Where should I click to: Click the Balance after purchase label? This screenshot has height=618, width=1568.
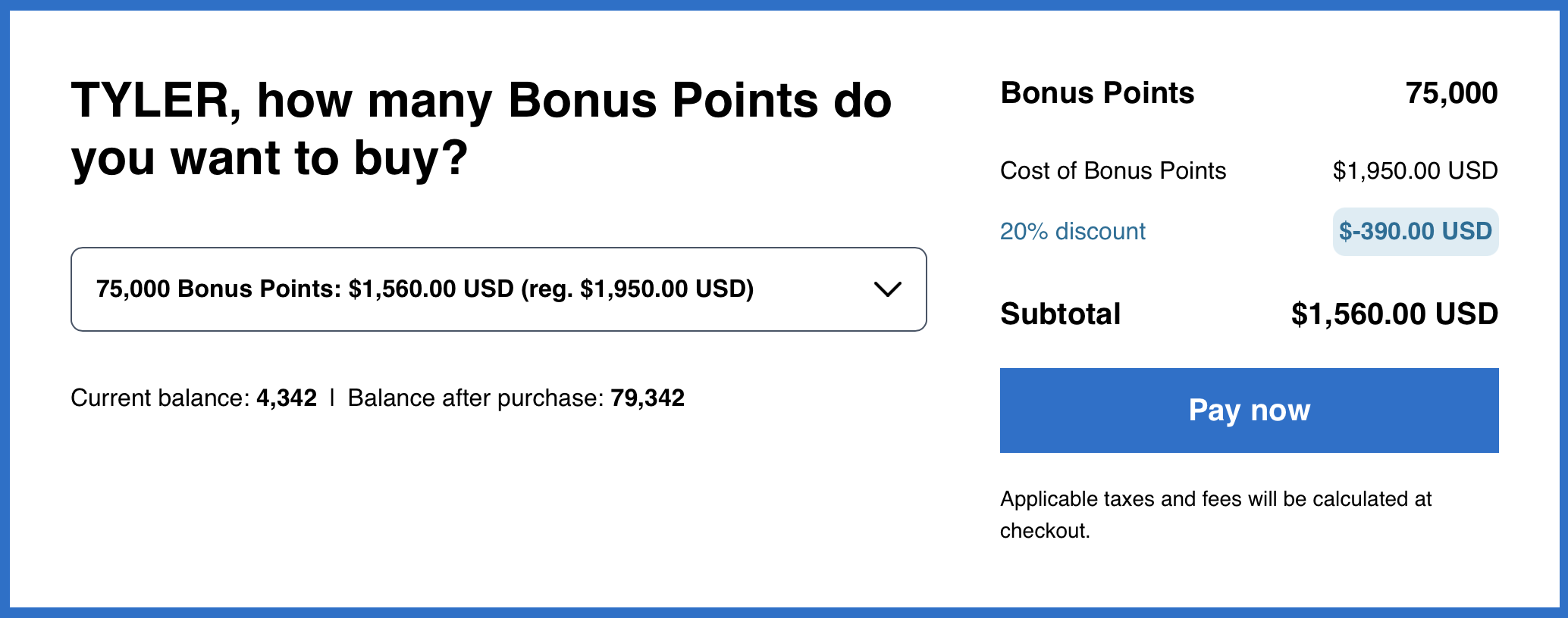click(x=475, y=398)
